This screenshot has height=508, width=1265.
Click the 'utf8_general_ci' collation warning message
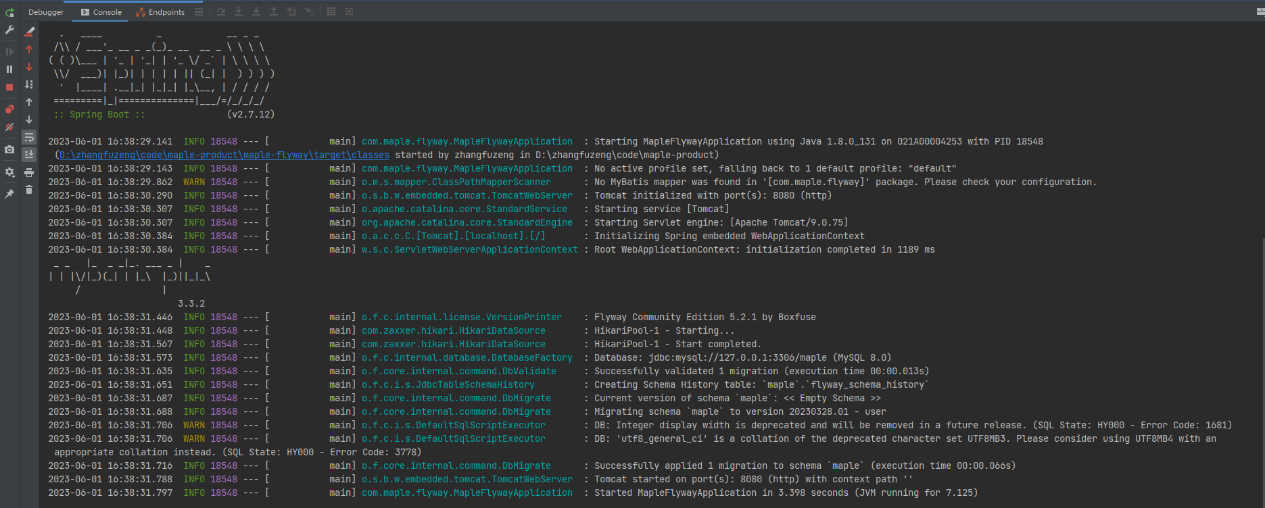pyautogui.click(x=905, y=438)
